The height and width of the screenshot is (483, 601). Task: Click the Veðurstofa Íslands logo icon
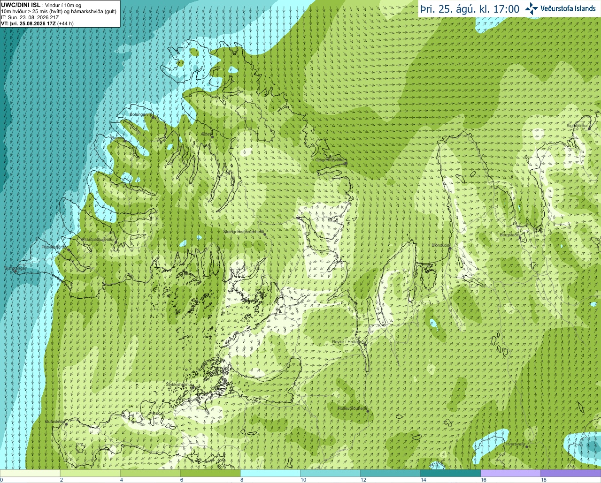532,8
